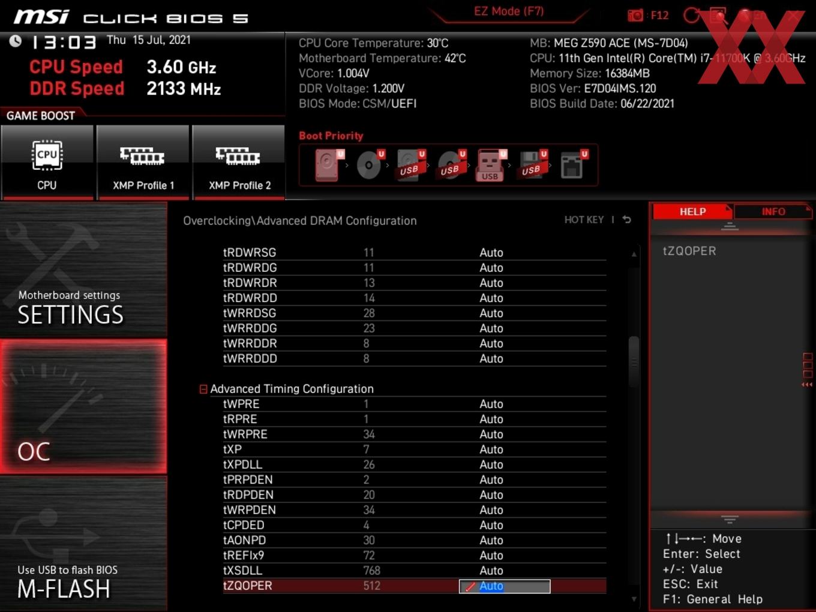Open the tWRRDSG Auto value
Screen dimensions: 816x612
coord(491,313)
